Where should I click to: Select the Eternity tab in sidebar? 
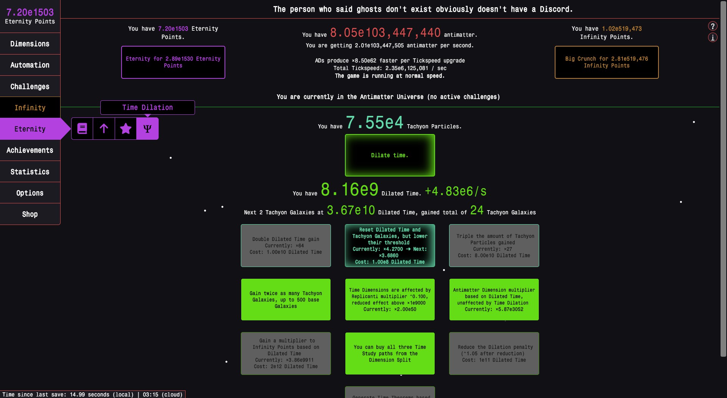30,129
